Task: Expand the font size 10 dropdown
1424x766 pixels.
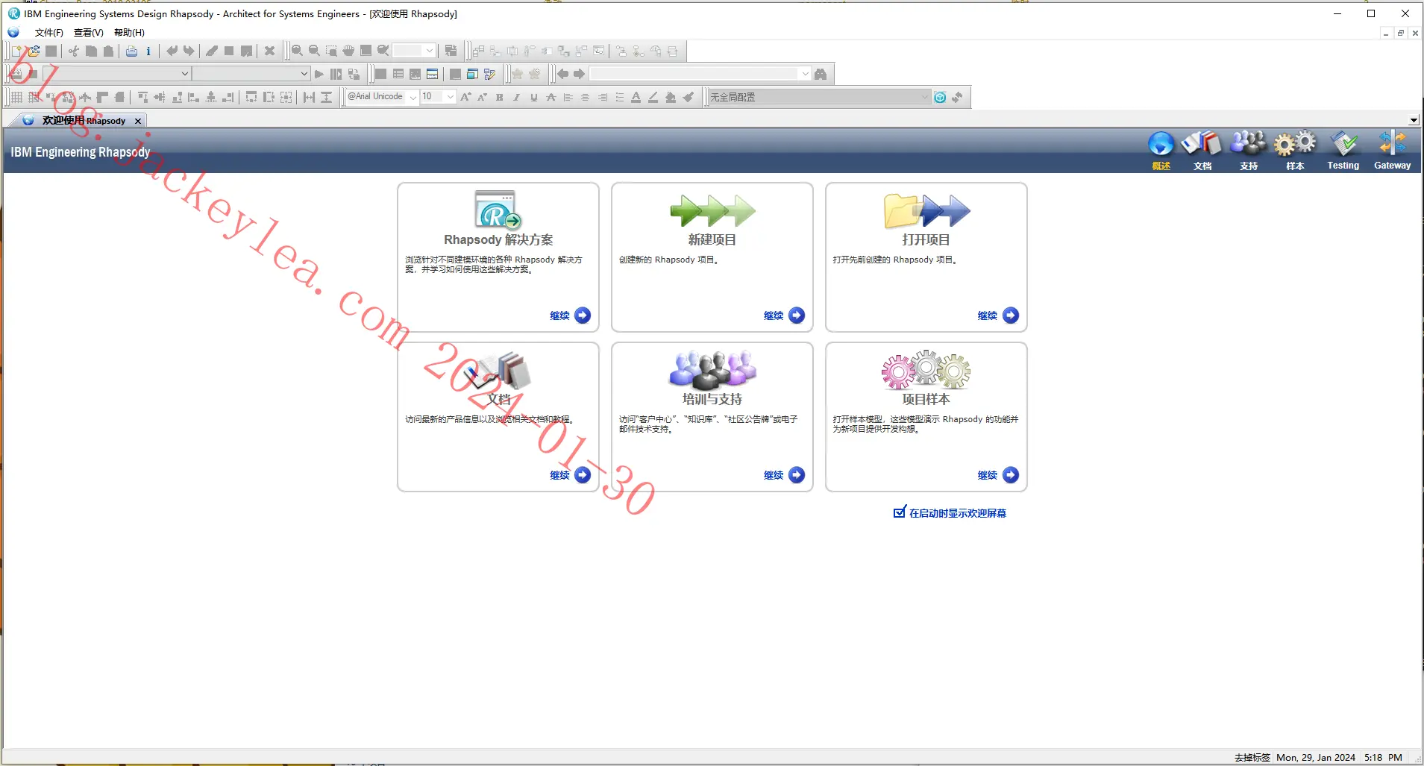Action: click(451, 97)
